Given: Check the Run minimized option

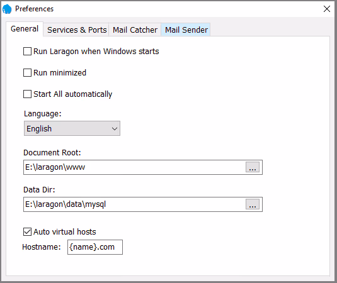Looking at the screenshot, I should [27, 73].
